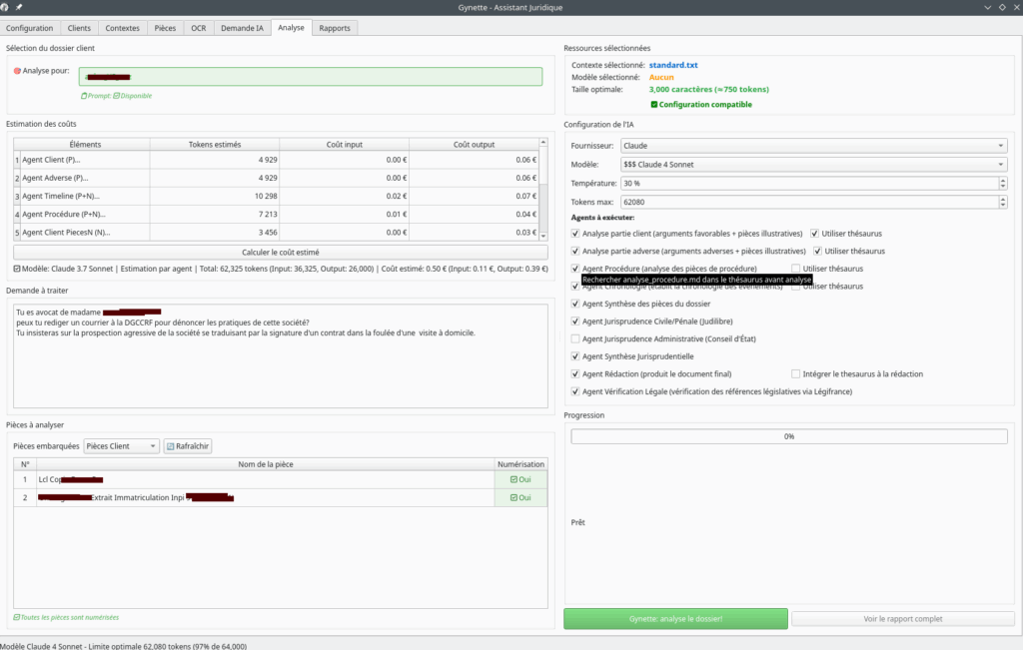Open the Fournisseur dropdown set to Claude
The image size is (1023, 650).
811,146
